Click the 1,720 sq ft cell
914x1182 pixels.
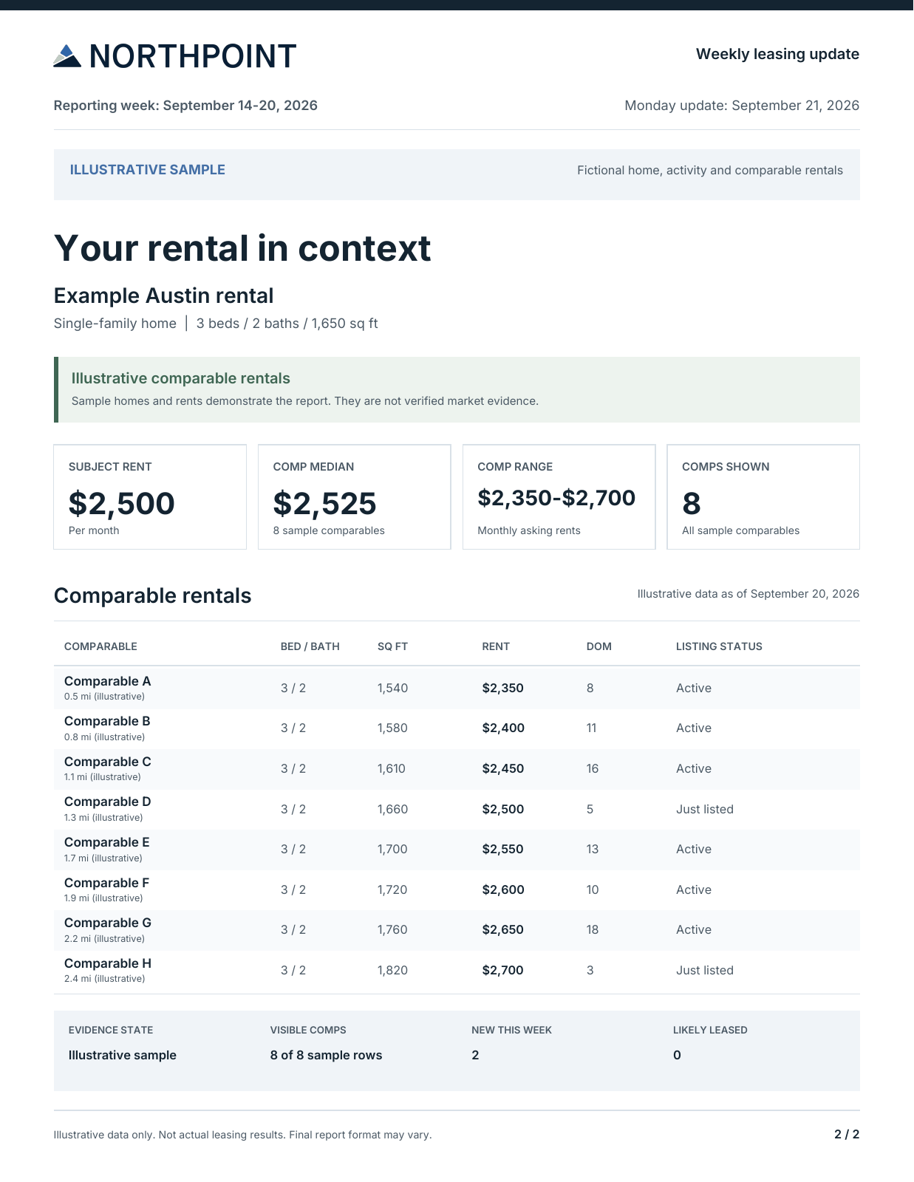pos(392,889)
